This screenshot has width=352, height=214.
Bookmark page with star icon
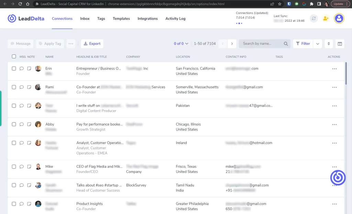pos(280,4)
